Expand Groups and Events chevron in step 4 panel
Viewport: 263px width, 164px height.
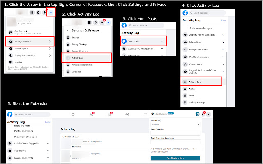click(223, 50)
